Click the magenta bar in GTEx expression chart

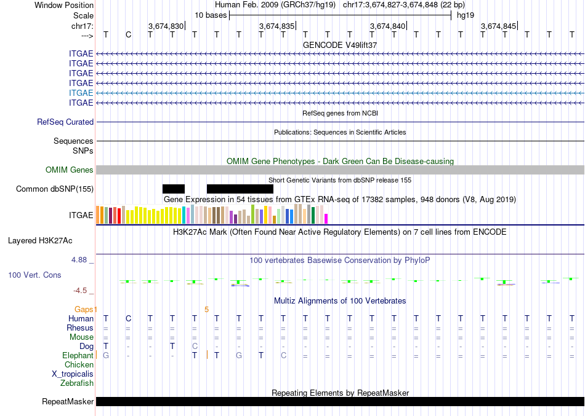(x=326, y=218)
